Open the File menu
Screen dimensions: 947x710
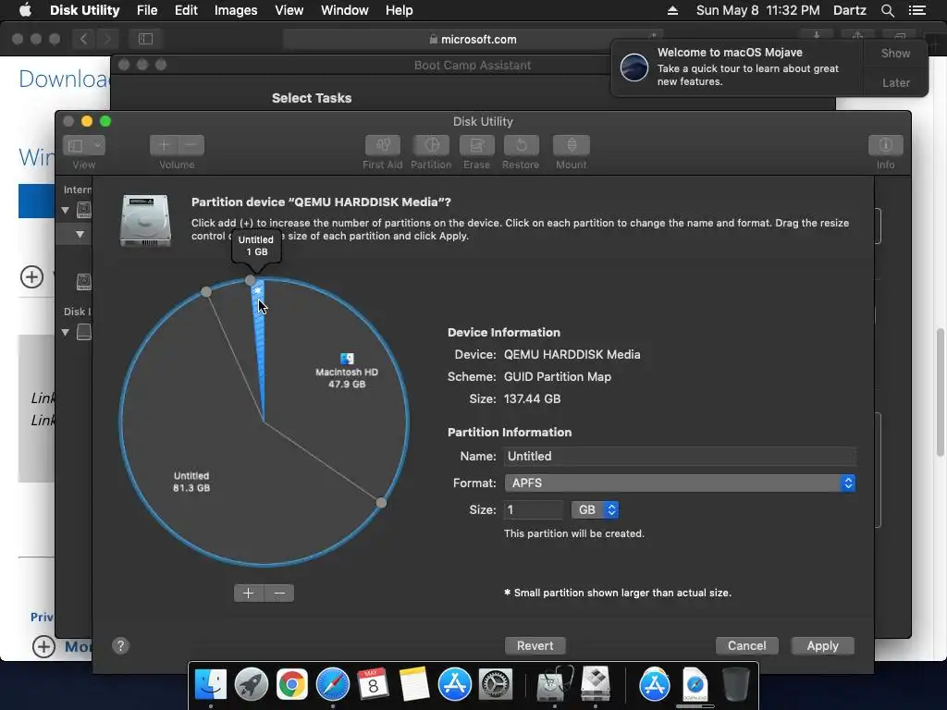click(x=147, y=10)
